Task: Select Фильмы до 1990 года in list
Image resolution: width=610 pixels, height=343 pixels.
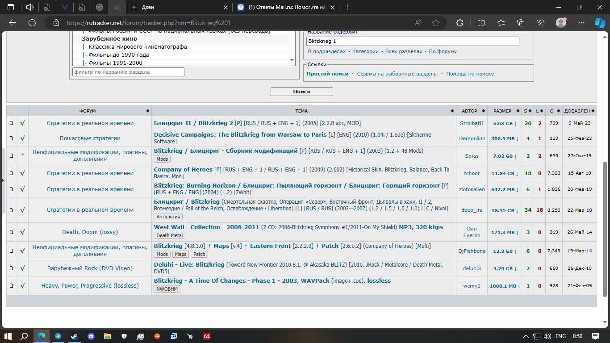Action: pyautogui.click(x=119, y=55)
